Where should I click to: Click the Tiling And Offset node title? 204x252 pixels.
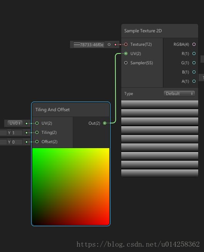(52, 110)
